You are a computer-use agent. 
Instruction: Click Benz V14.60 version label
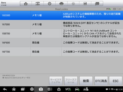(4, 4)
